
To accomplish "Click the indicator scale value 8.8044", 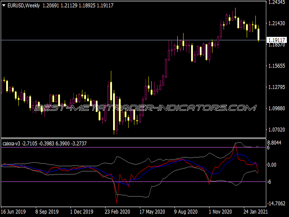I will 274,142.
